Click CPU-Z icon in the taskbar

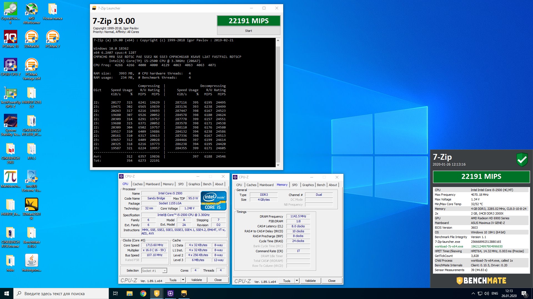coord(170,293)
